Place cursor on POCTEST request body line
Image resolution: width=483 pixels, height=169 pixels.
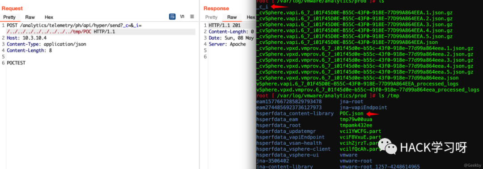16,63
